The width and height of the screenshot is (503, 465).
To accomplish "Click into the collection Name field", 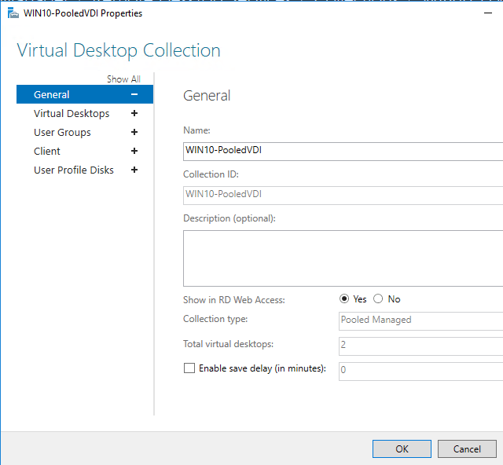I will point(343,151).
